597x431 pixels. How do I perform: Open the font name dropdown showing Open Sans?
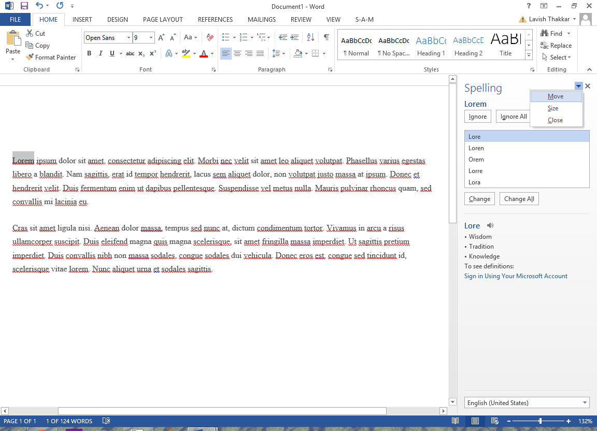point(129,38)
